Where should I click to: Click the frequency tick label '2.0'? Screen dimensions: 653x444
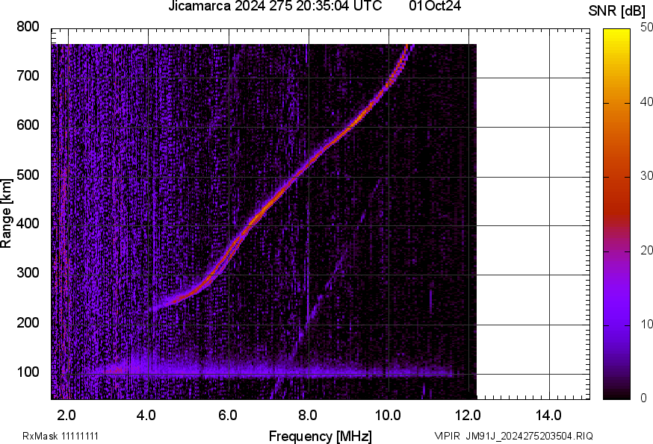pos(66,415)
